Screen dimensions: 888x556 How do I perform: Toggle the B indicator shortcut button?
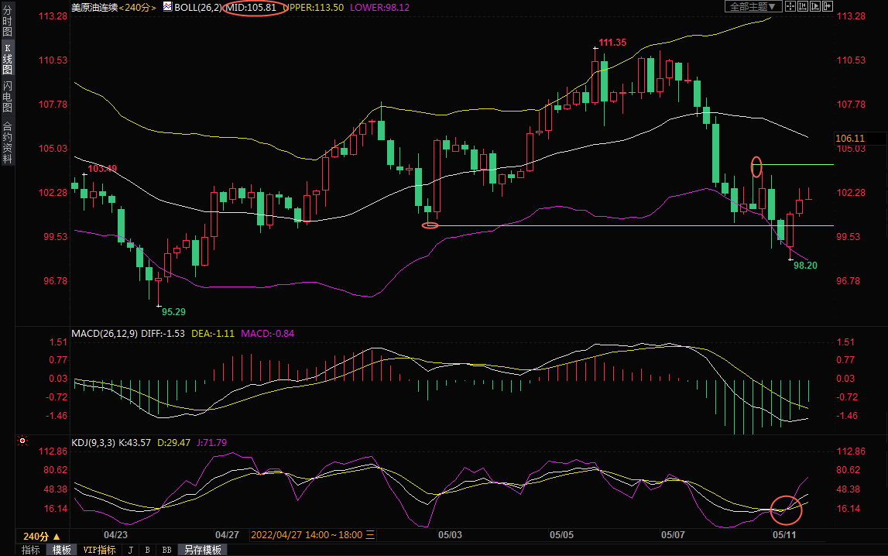(147, 550)
